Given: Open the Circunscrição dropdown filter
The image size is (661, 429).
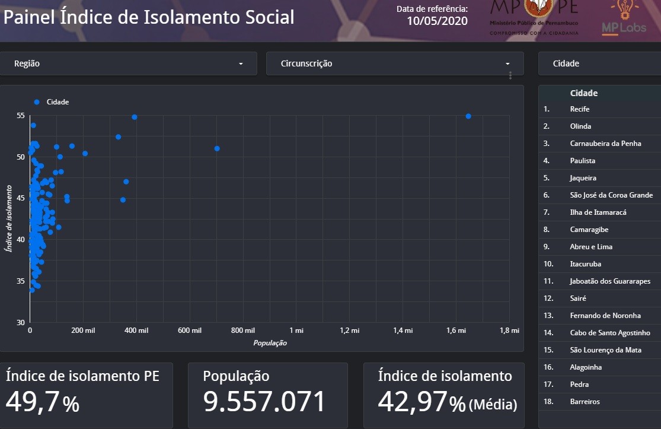Looking at the screenshot, I should [395, 63].
